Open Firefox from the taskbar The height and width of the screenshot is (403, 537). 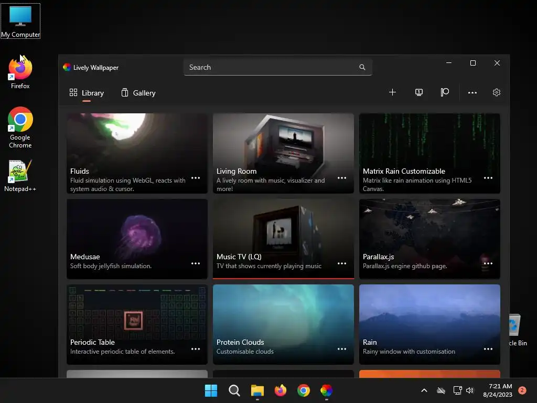pyautogui.click(x=281, y=390)
